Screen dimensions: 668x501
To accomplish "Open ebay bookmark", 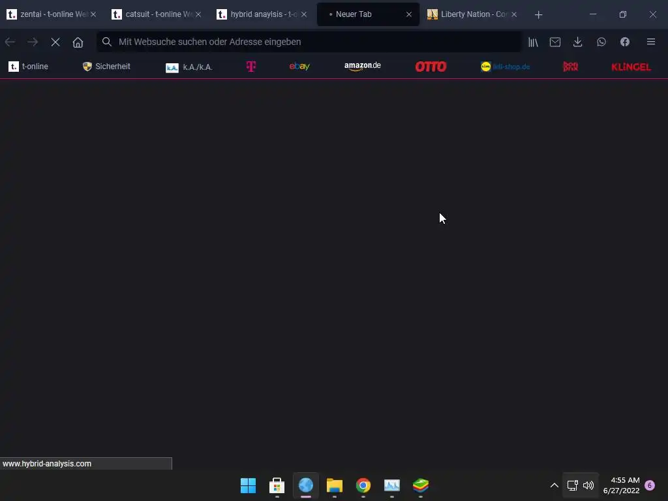I will 299,67.
